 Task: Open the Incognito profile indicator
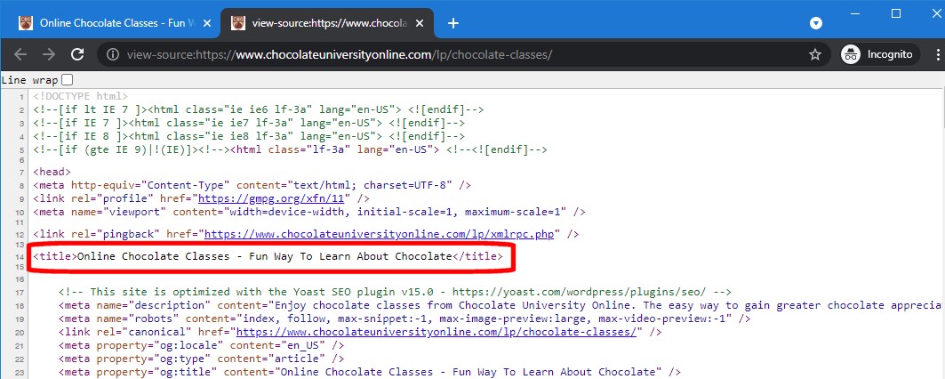(x=880, y=55)
